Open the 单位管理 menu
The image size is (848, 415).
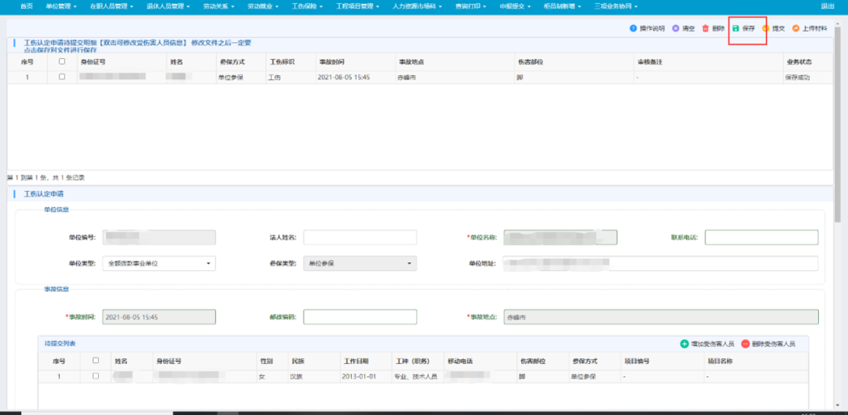point(61,6)
